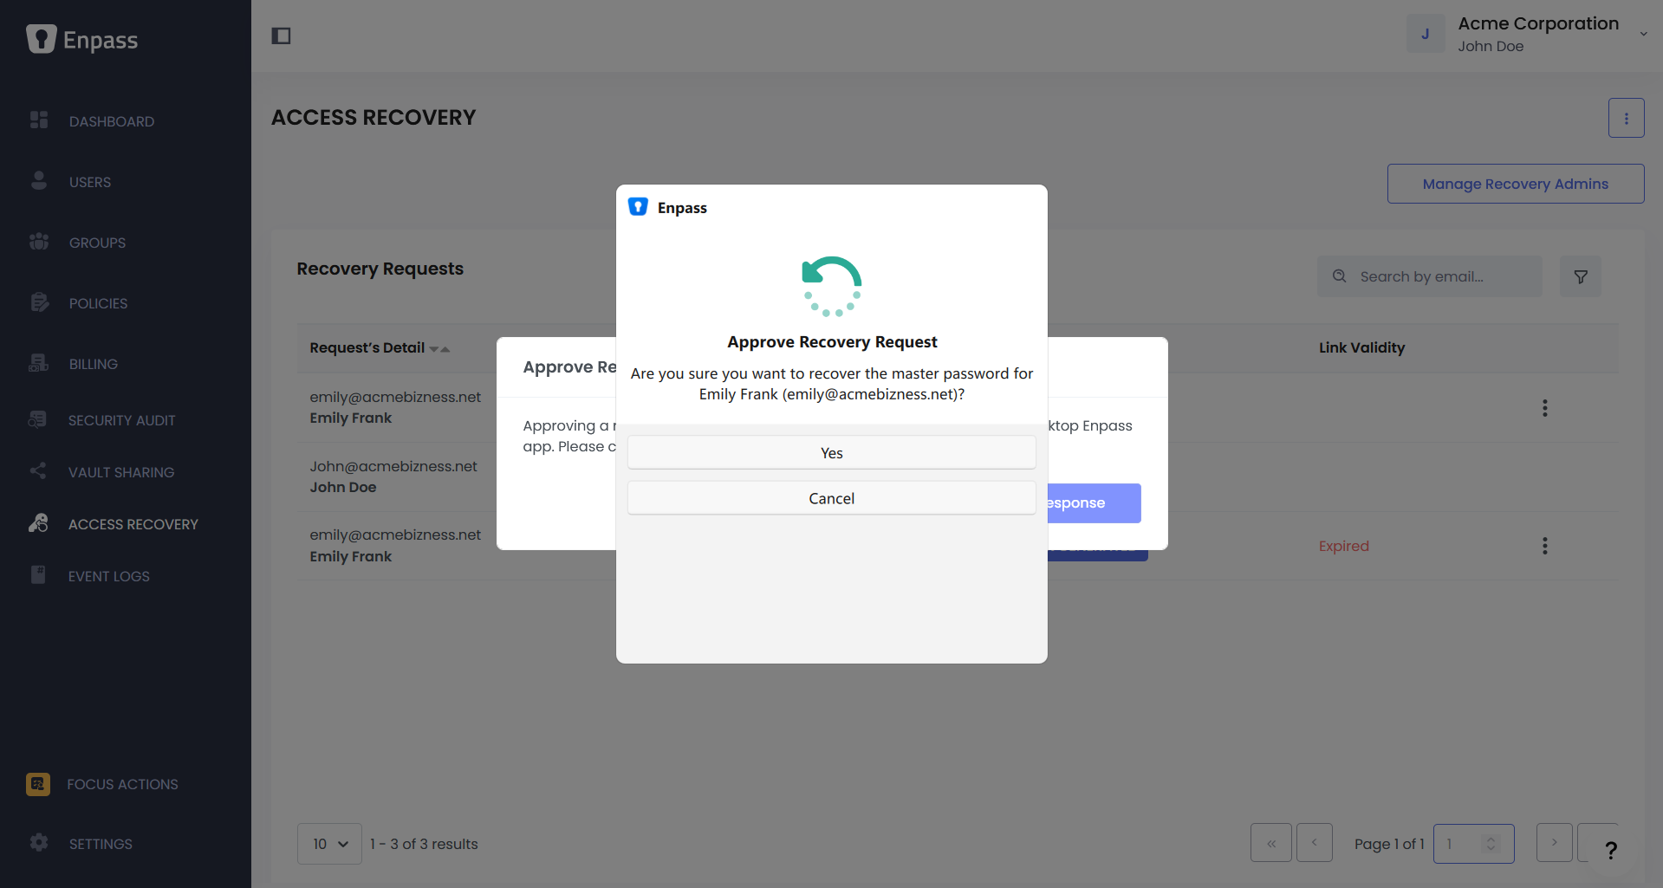
Task: Open the Billing page
Action: pyautogui.click(x=94, y=364)
